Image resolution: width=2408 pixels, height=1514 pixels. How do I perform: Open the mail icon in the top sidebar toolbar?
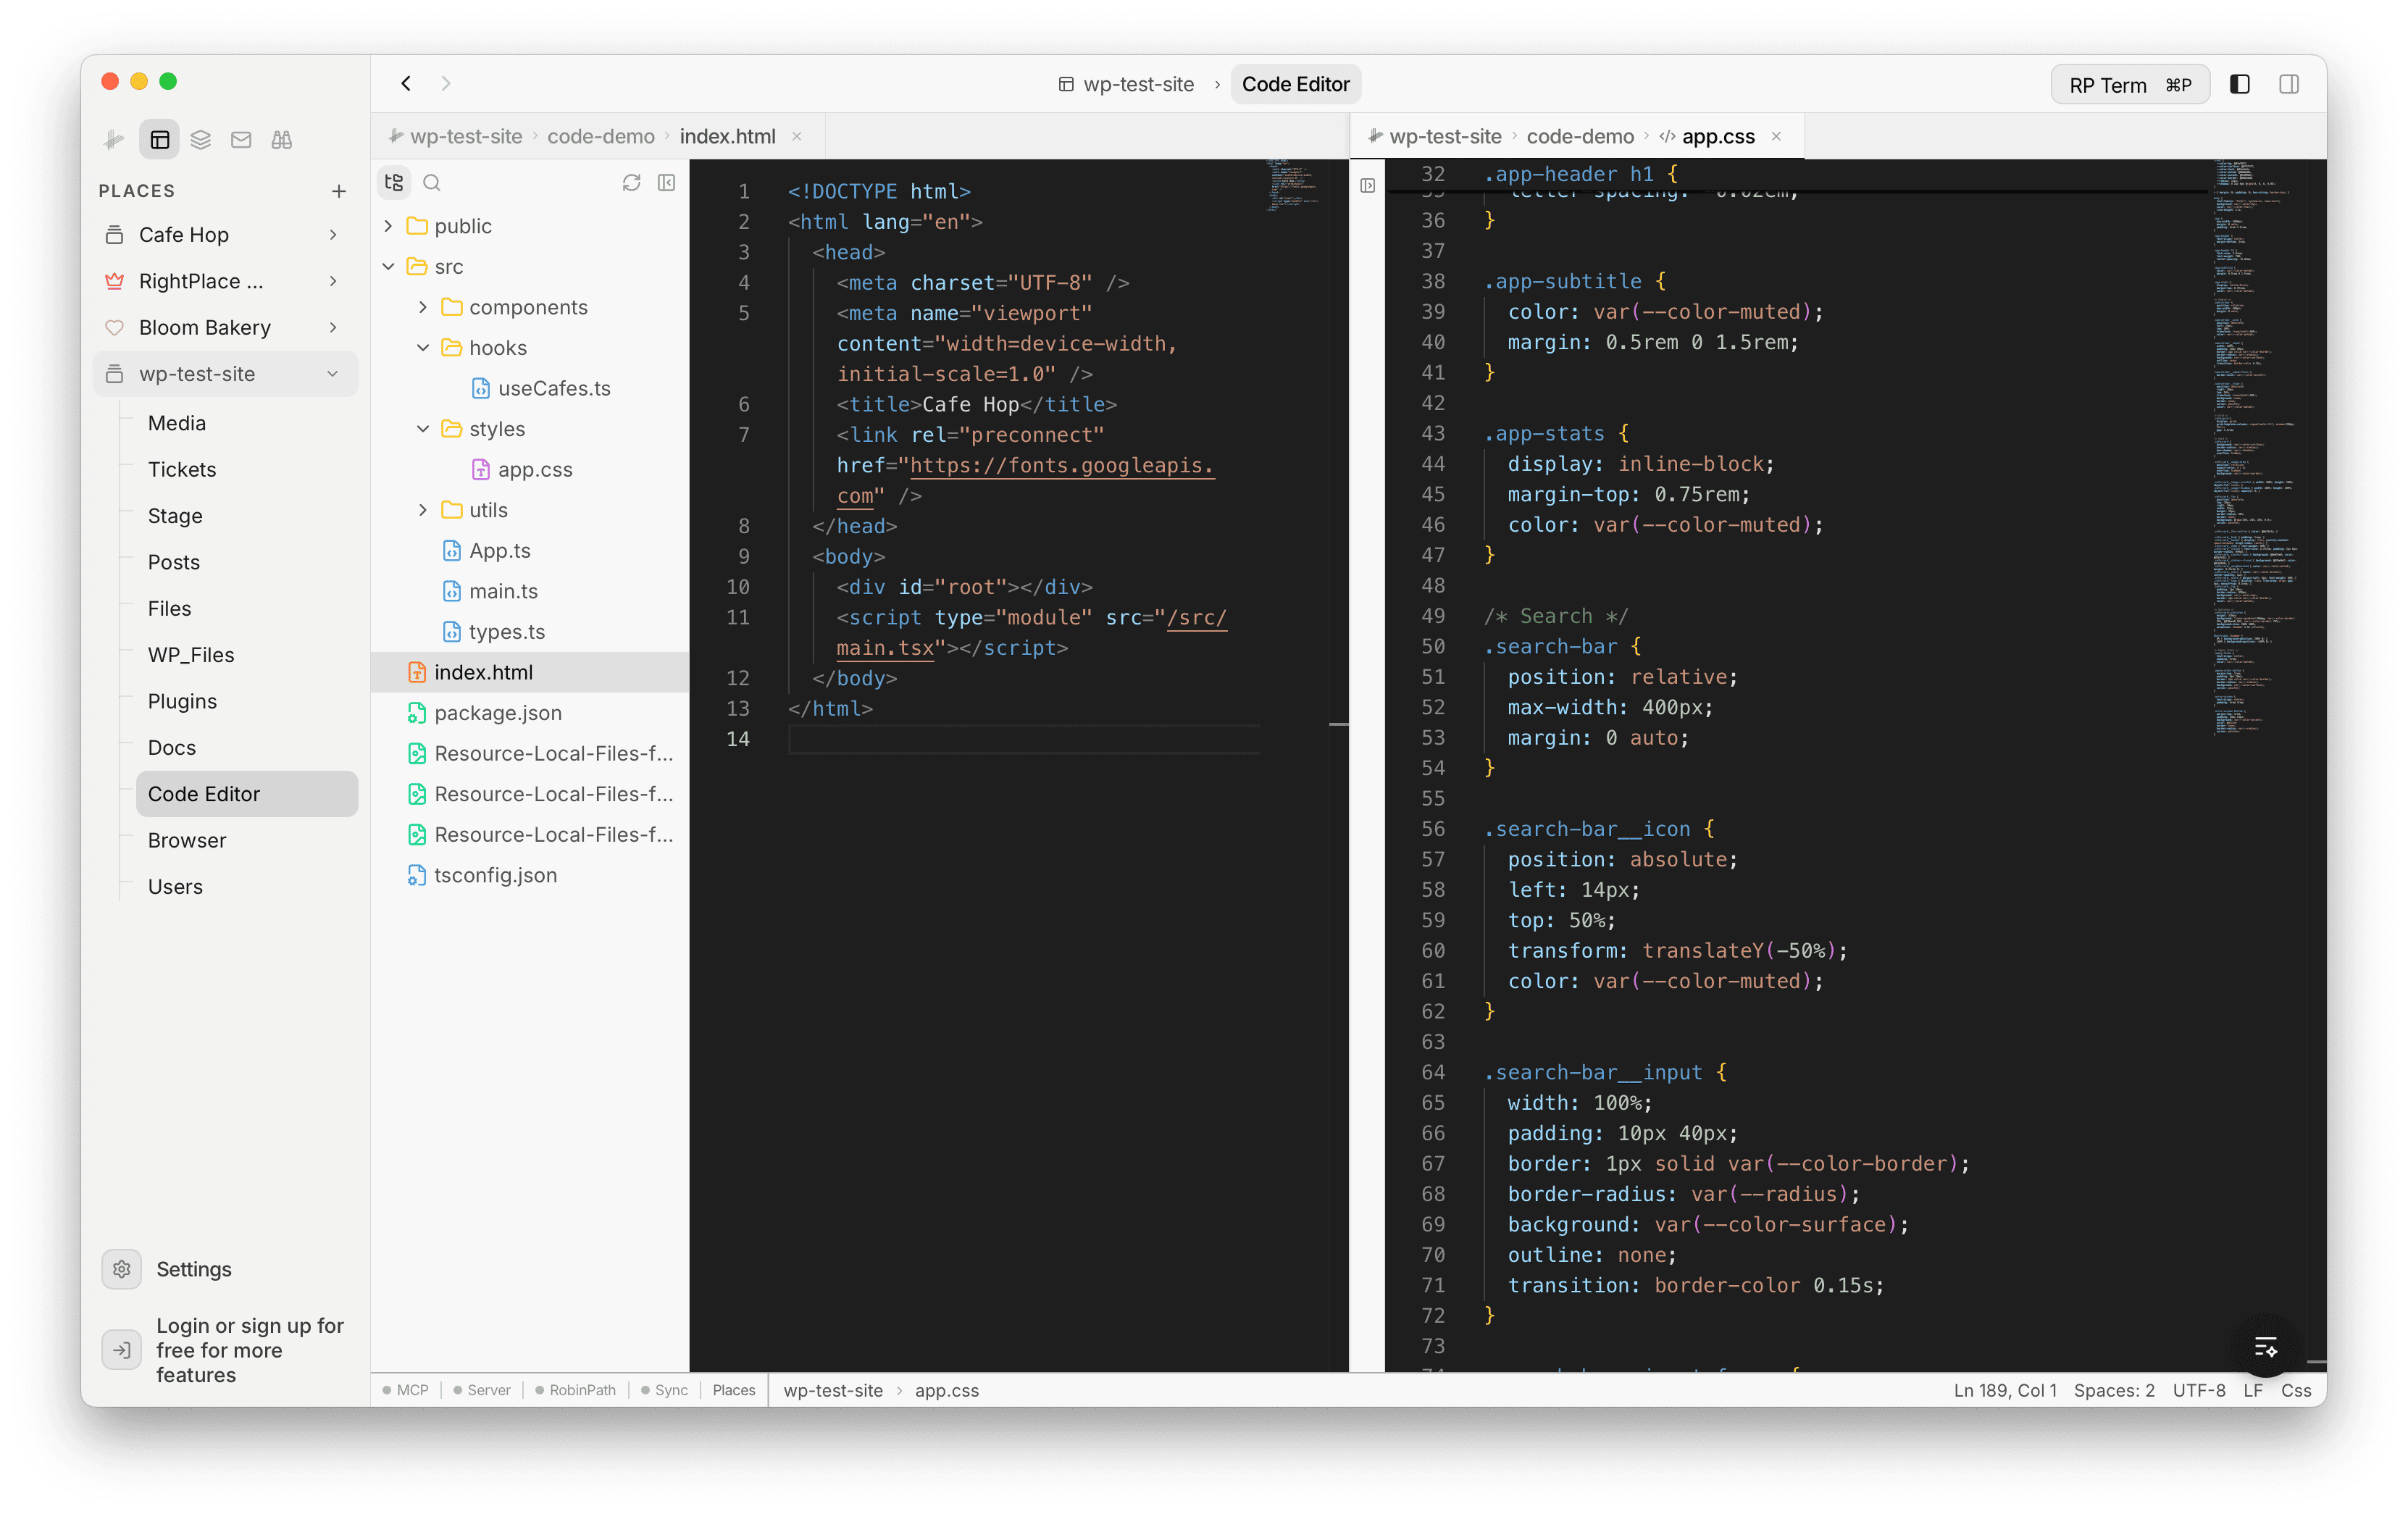pyautogui.click(x=241, y=139)
